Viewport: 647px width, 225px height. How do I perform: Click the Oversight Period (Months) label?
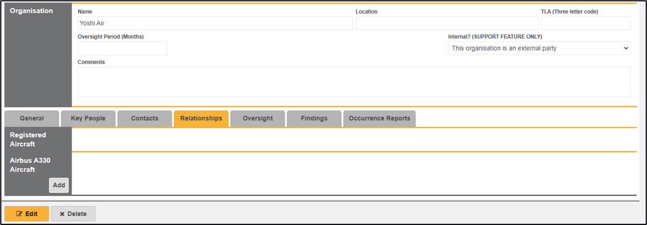[111, 36]
